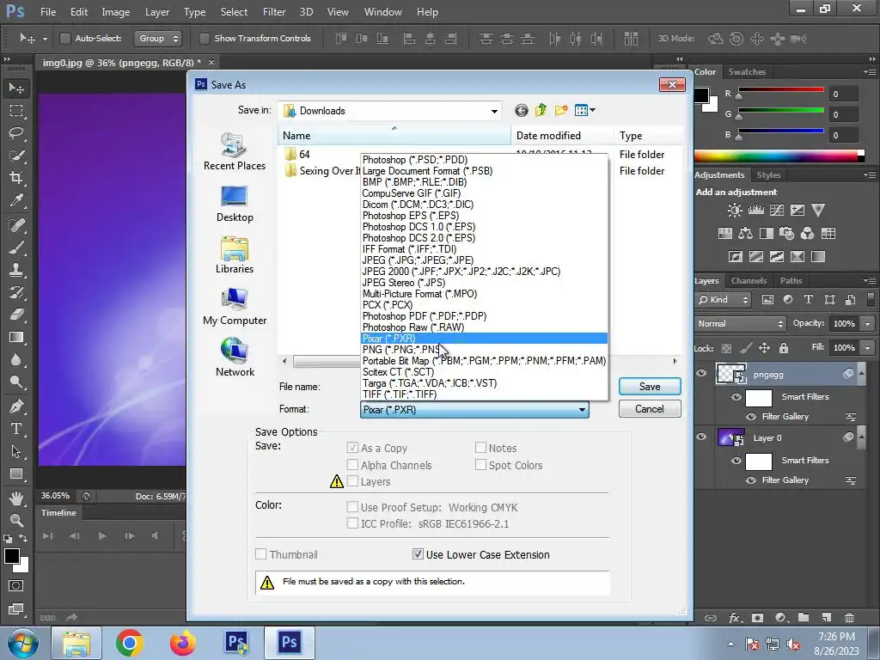880x660 pixels.
Task: Toggle Filter Gallery visibility under pngegg
Action: (x=751, y=417)
